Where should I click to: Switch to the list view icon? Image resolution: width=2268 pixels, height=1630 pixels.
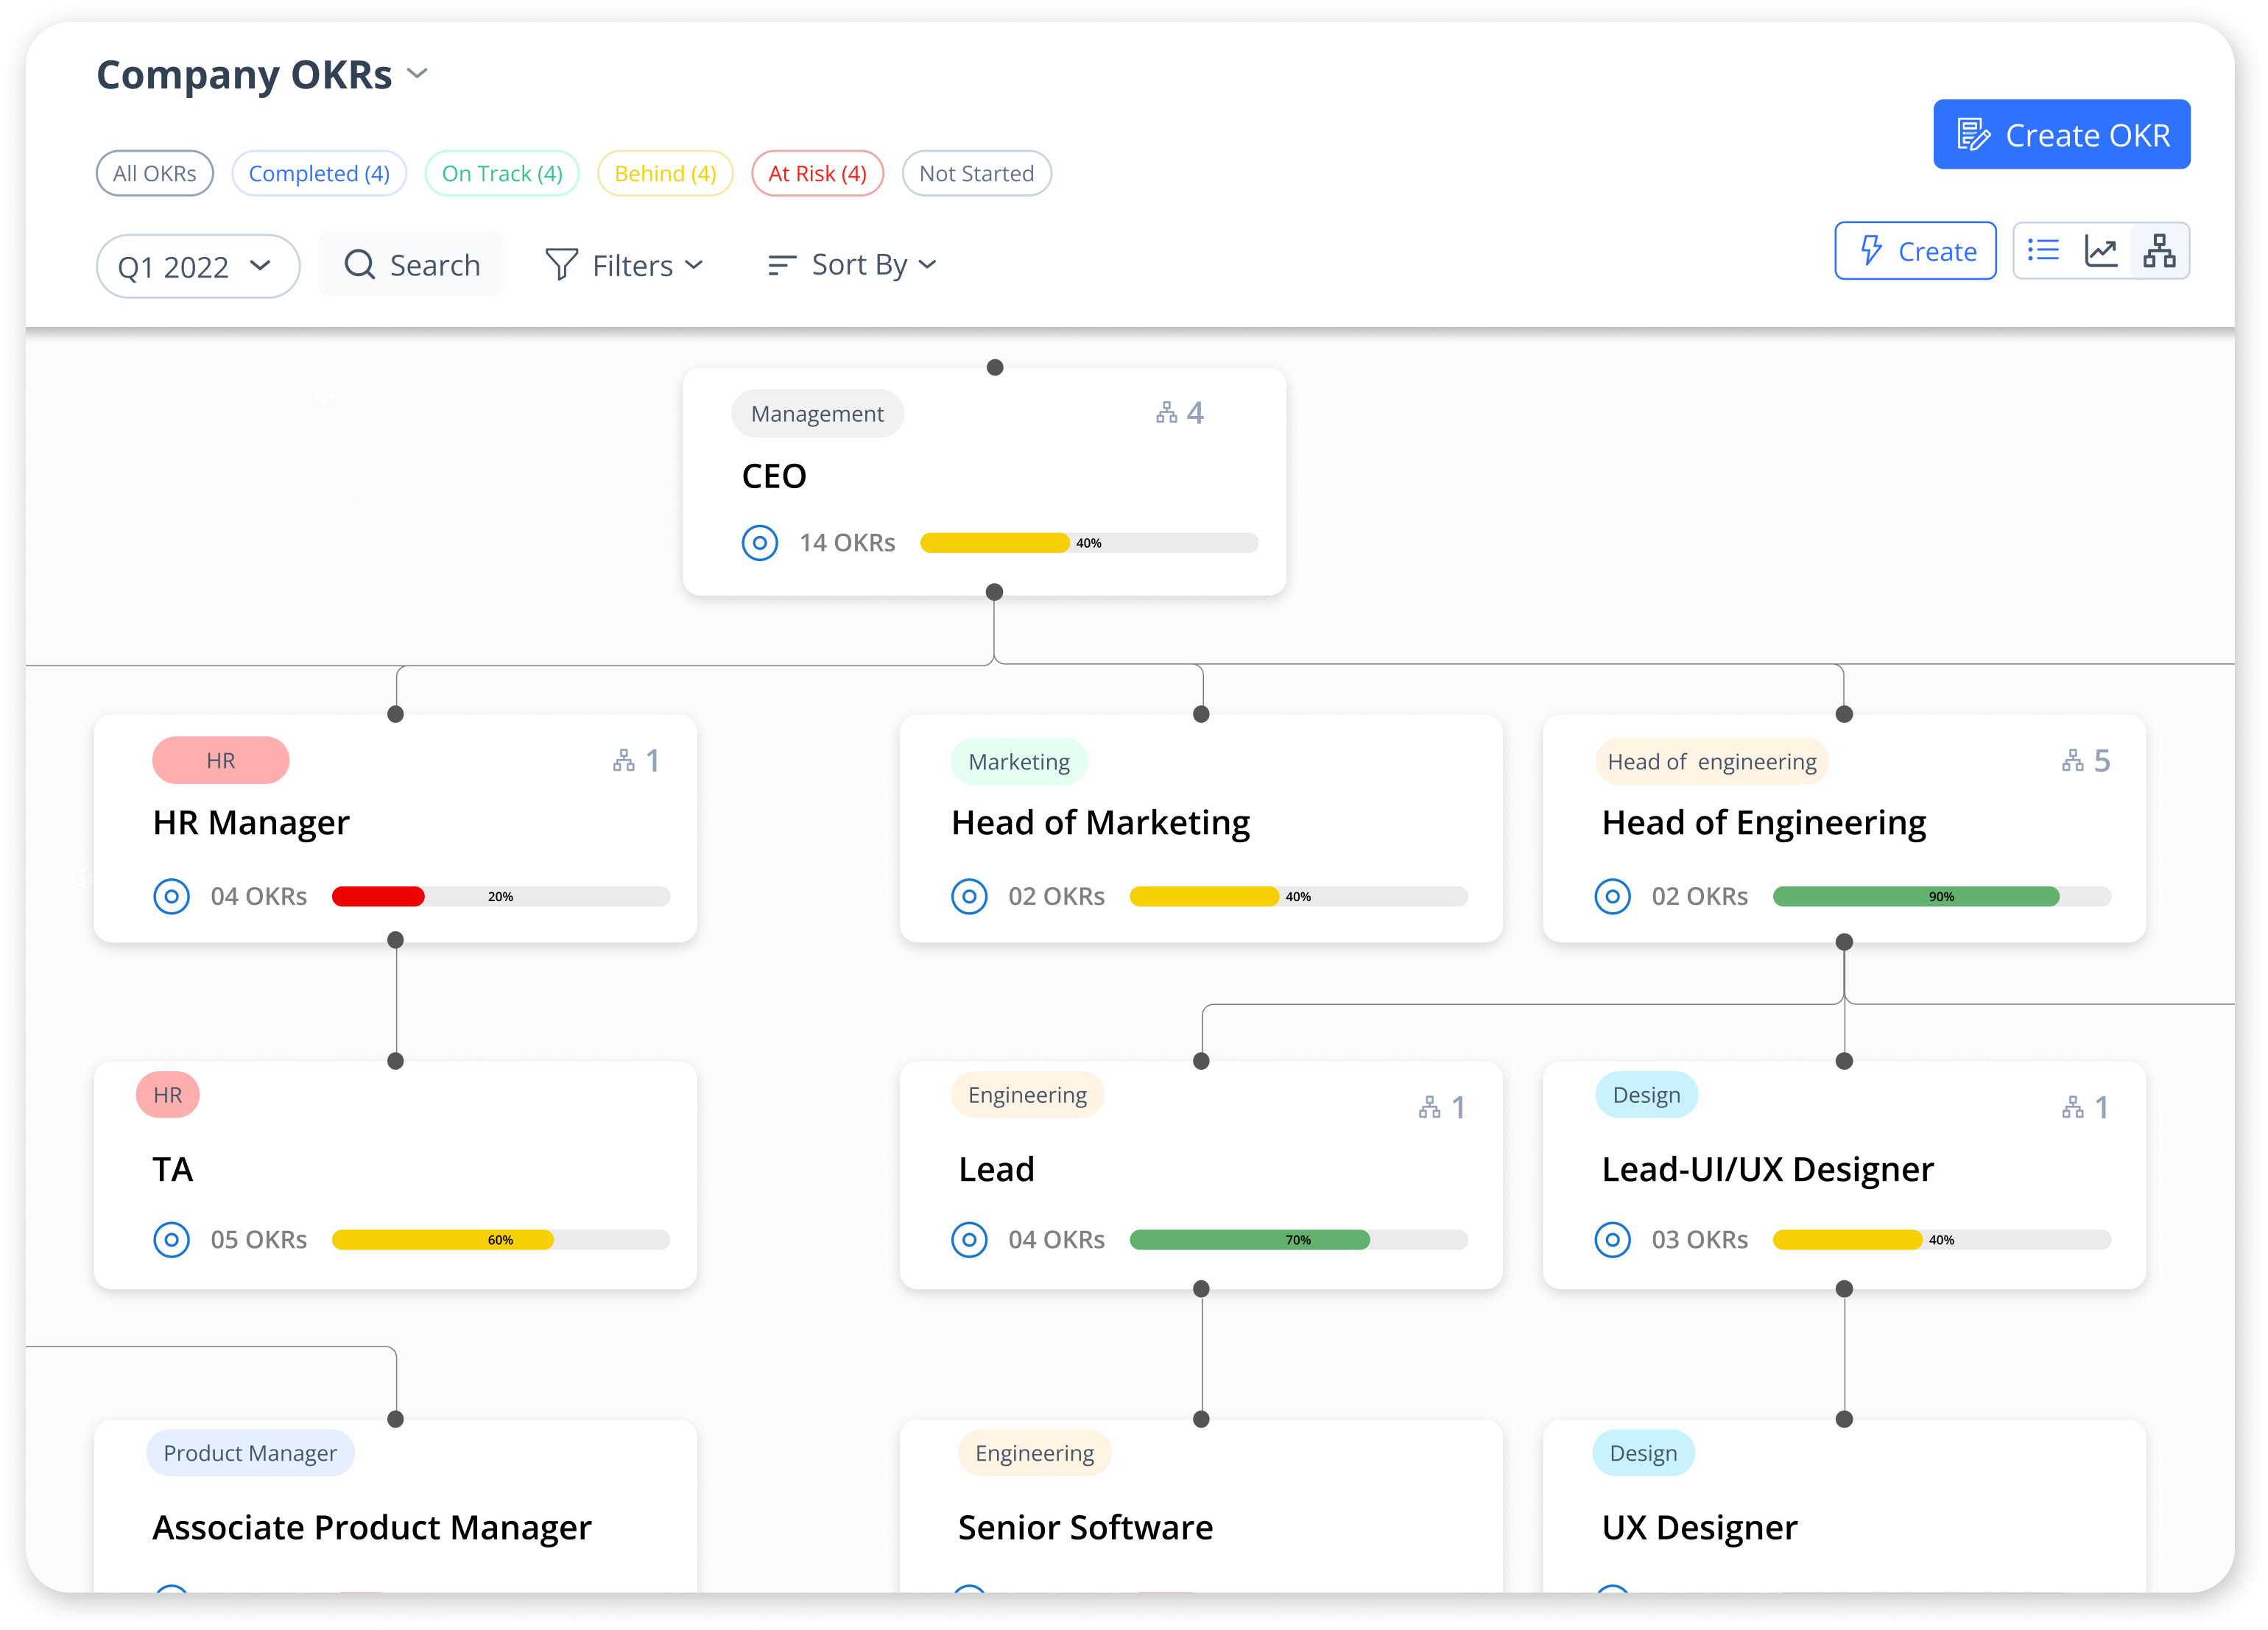coord(2042,250)
